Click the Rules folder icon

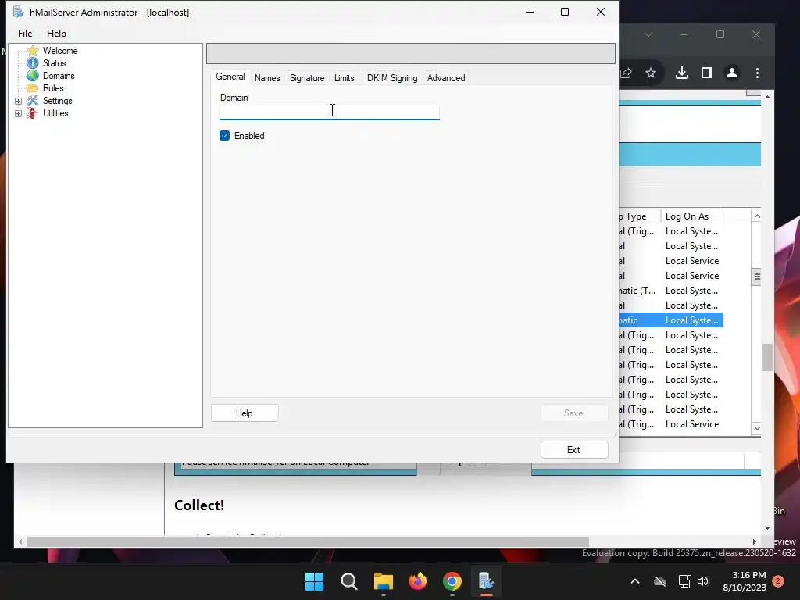point(33,88)
